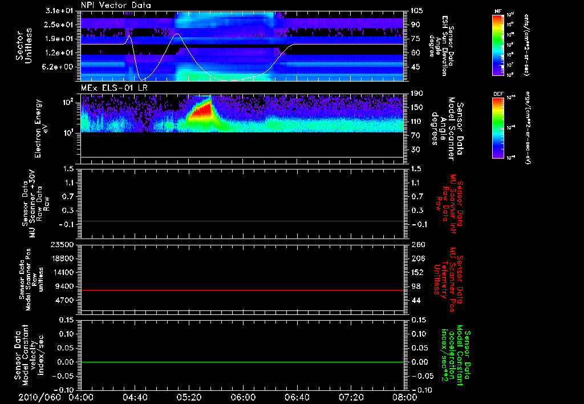Screen dimensions: 584x404
Task: Click the '98' telemetry tick label
Action: click(x=415, y=286)
